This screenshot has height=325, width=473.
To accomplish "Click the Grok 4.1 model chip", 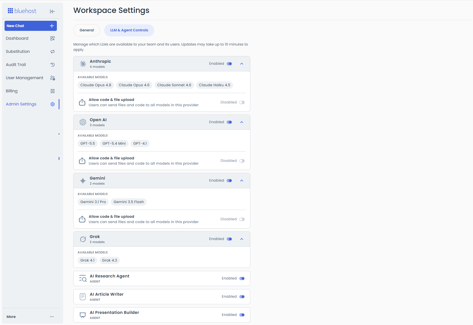I will click(x=87, y=260).
